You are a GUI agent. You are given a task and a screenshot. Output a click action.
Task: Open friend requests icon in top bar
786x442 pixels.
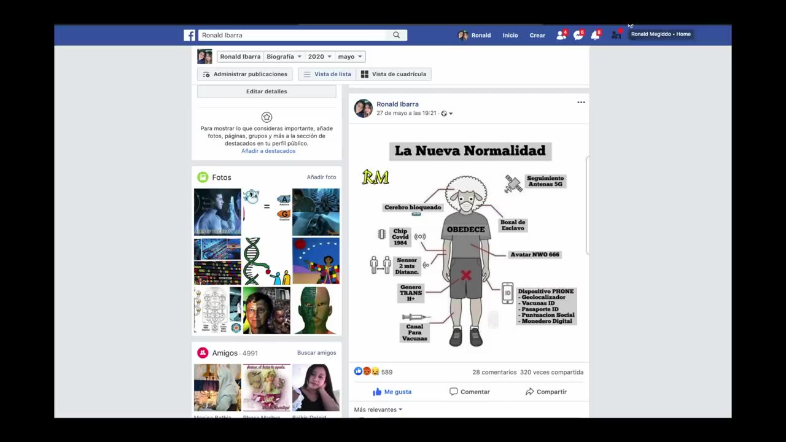pyautogui.click(x=561, y=35)
